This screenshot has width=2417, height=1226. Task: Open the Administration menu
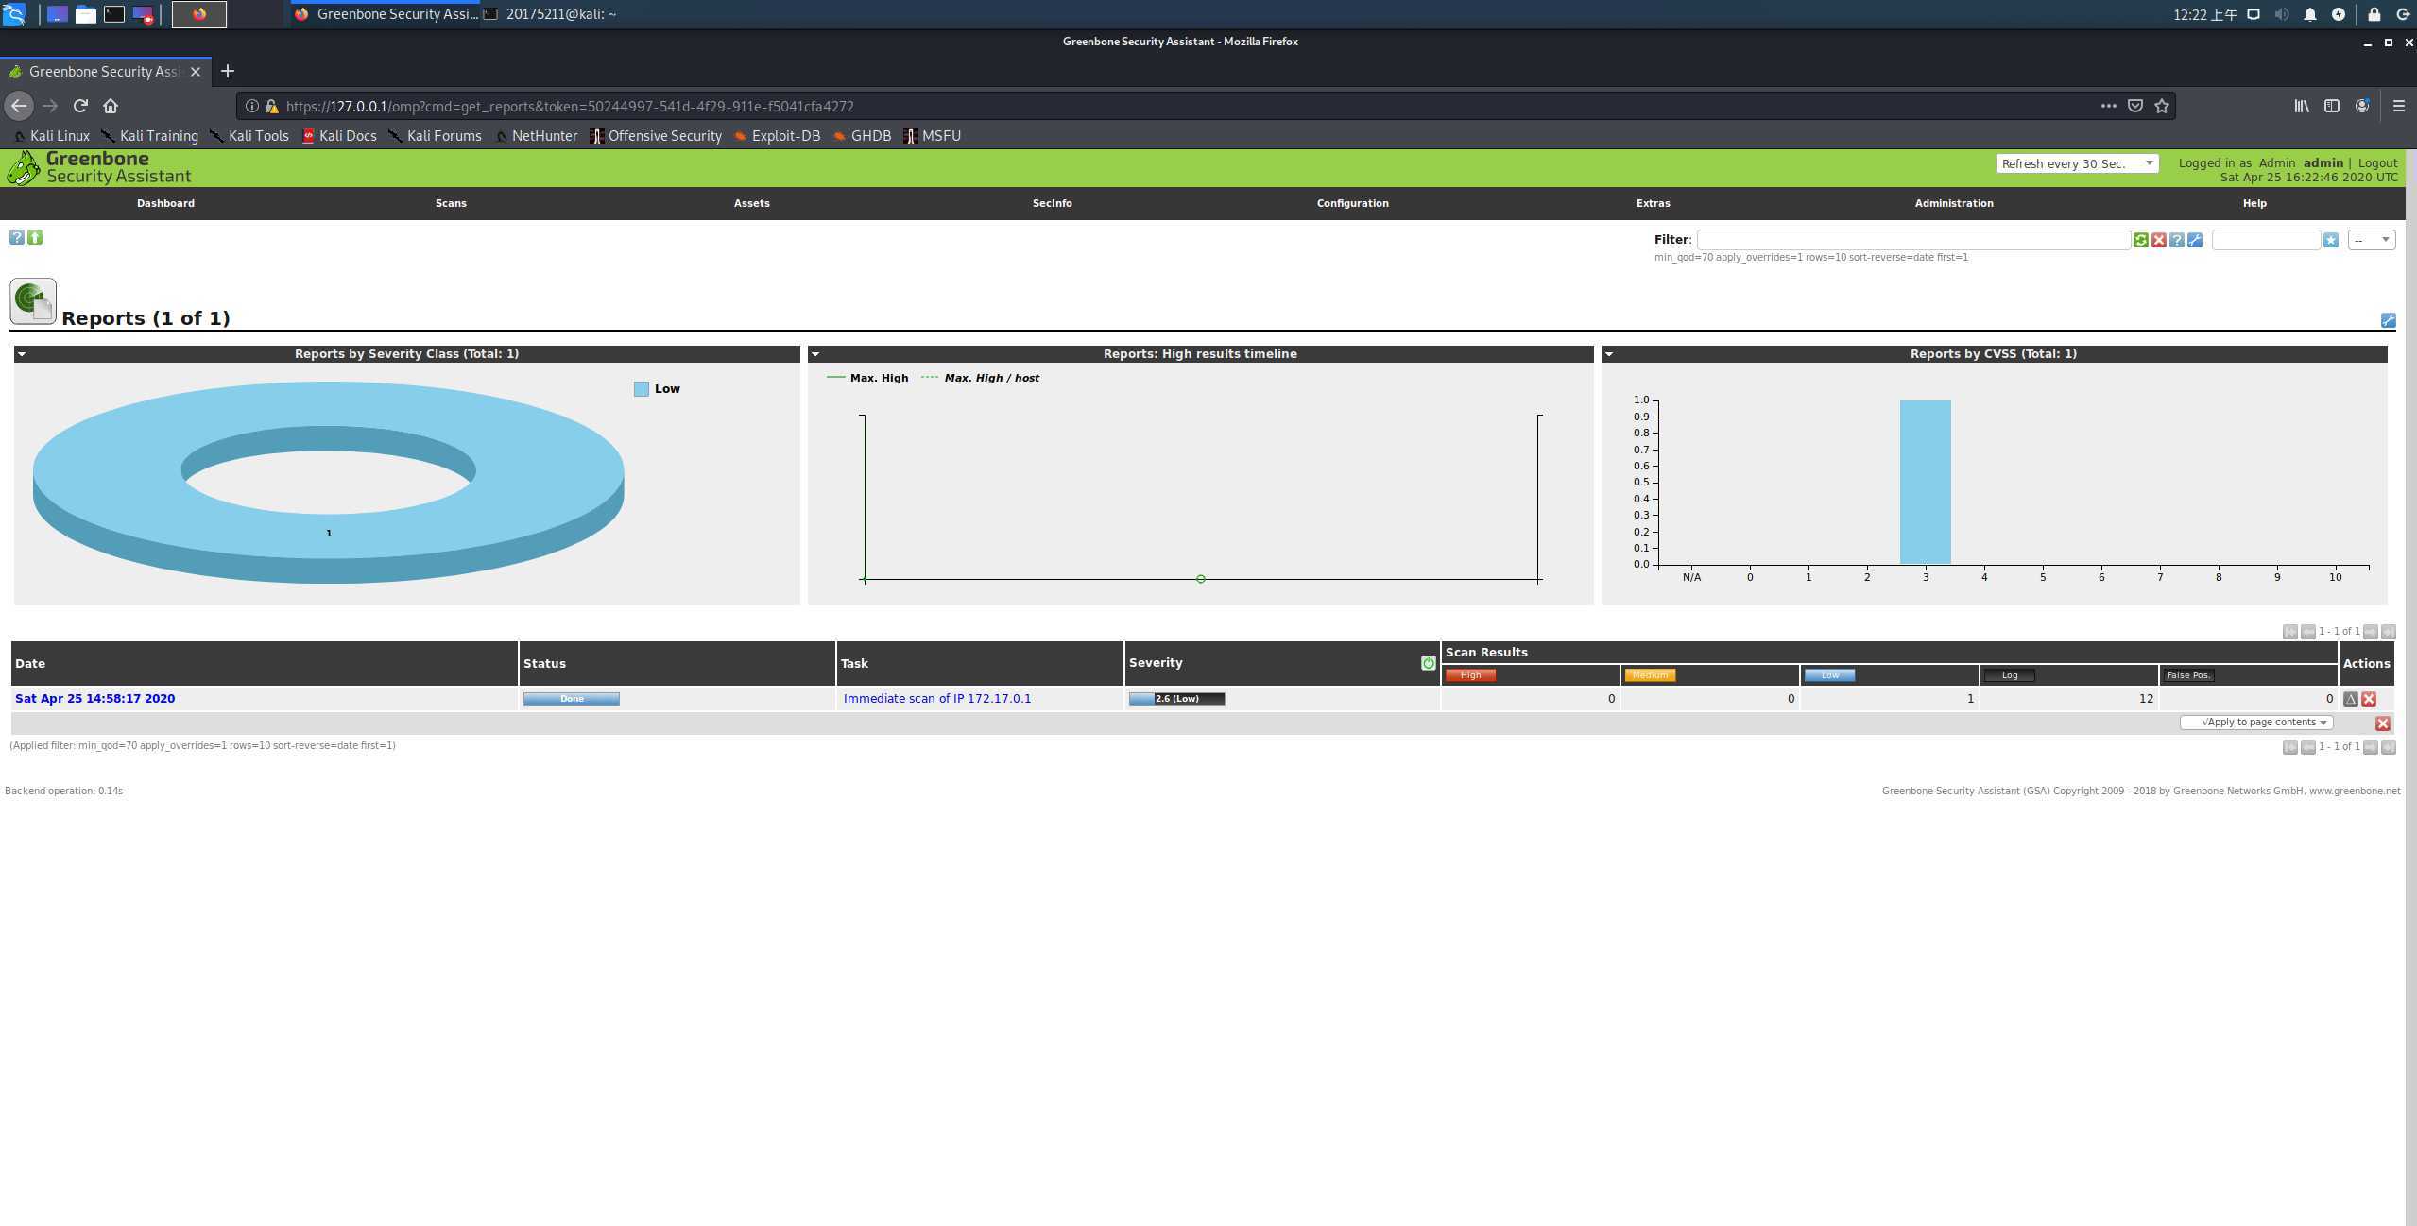point(1953,203)
